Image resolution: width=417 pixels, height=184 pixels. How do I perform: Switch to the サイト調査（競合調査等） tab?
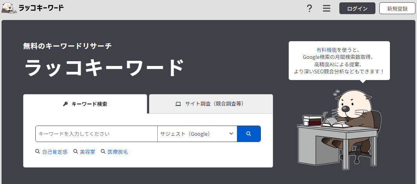211,104
